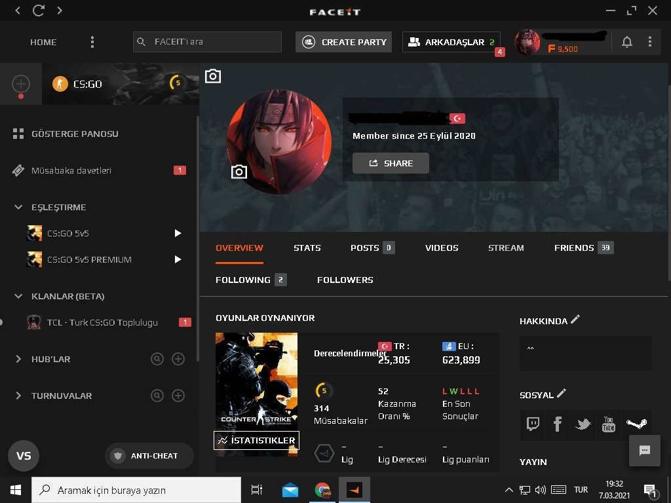Open the Windows Start menu
This screenshot has height=503, width=671.
pyautogui.click(x=16, y=490)
